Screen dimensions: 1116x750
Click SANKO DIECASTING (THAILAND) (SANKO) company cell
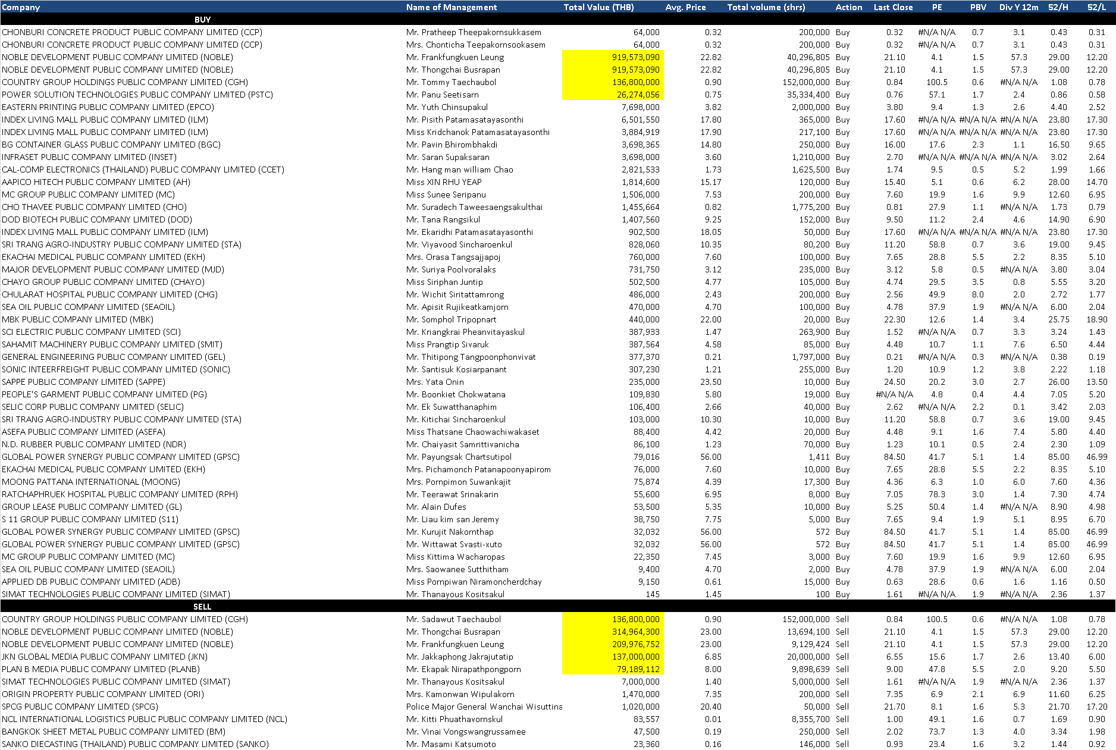tap(135, 744)
